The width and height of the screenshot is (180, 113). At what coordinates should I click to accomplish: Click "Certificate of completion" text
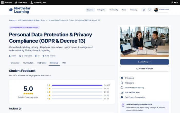click(x=135, y=97)
